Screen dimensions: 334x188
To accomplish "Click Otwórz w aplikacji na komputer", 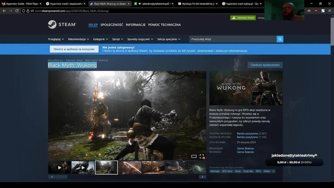I will coord(74,49).
